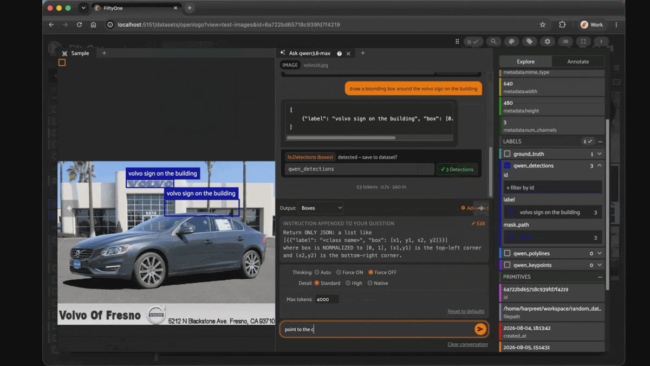The width and height of the screenshot is (650, 366).
Task: Select the Sample panel tab
Action: click(76, 53)
